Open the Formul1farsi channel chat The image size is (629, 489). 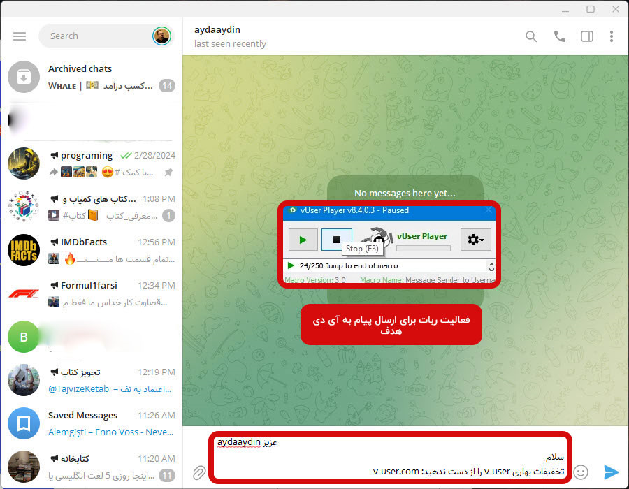pyautogui.click(x=92, y=293)
